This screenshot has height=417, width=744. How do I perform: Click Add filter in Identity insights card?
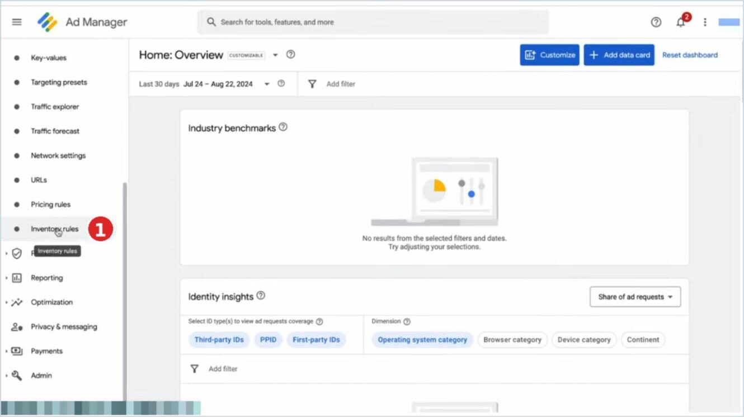click(223, 369)
